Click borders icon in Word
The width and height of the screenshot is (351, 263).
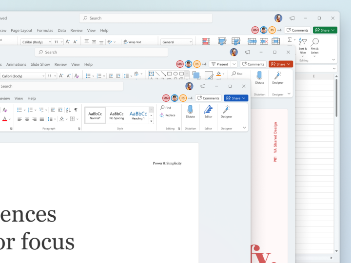72,119
